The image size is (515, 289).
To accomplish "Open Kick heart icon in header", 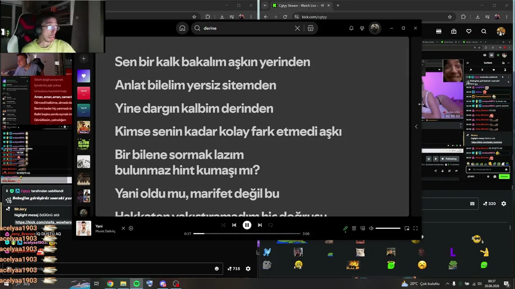I will (x=469, y=31).
